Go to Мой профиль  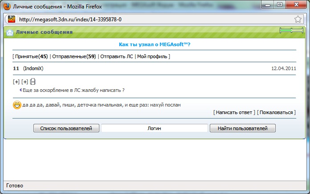tap(152, 56)
